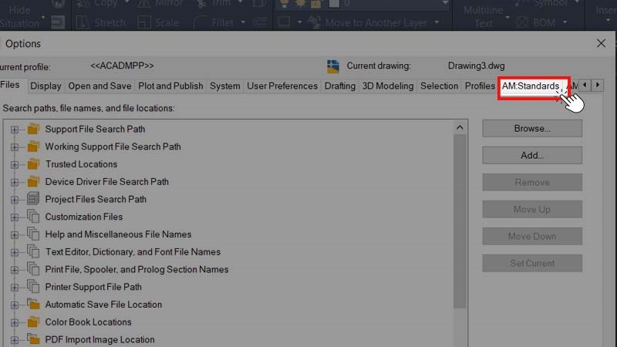
Task: Open the Open and Save tab
Action: pos(99,86)
